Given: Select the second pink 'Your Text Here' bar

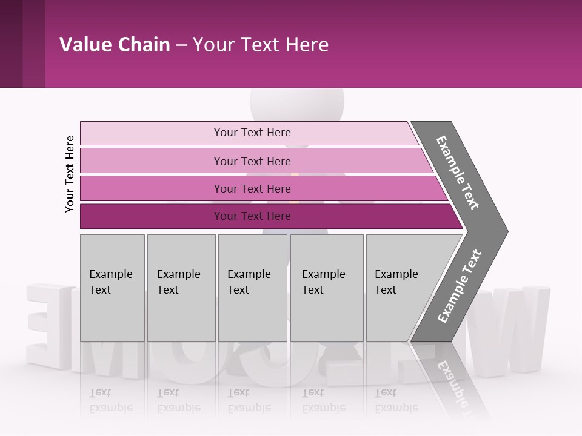Looking at the screenshot, I should coord(257,161).
